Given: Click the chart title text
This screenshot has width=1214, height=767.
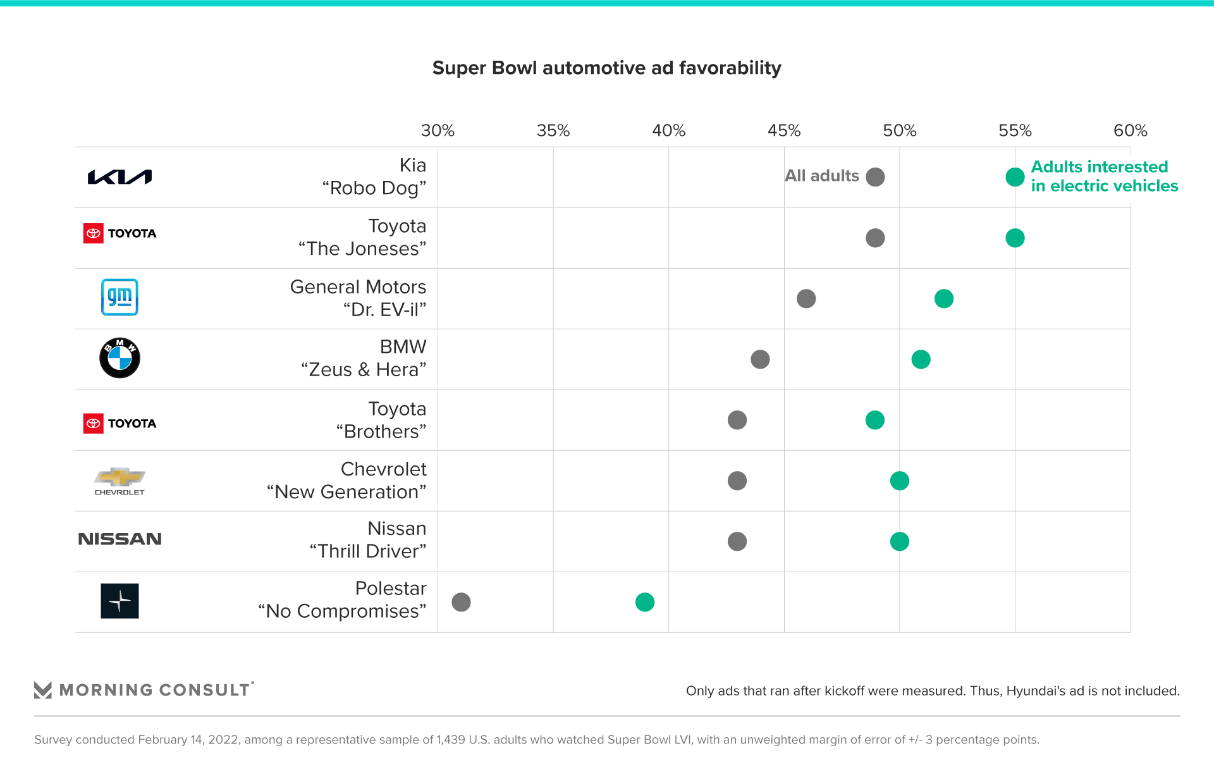Looking at the screenshot, I should pos(606,68).
